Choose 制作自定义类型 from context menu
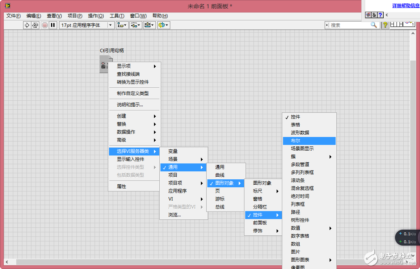This screenshot has width=420, height=269. pyautogui.click(x=134, y=93)
